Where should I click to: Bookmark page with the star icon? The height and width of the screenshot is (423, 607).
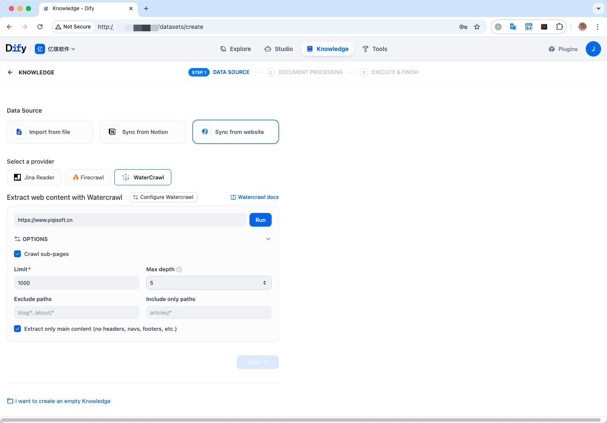[477, 27]
